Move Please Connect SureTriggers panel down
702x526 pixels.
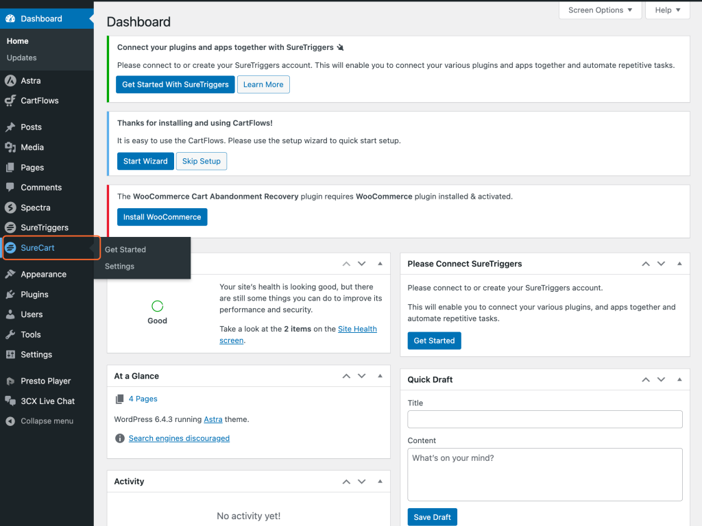[x=662, y=264]
